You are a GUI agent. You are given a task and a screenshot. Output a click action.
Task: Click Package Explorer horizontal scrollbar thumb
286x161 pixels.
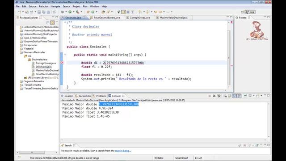pyautogui.click(x=32, y=153)
